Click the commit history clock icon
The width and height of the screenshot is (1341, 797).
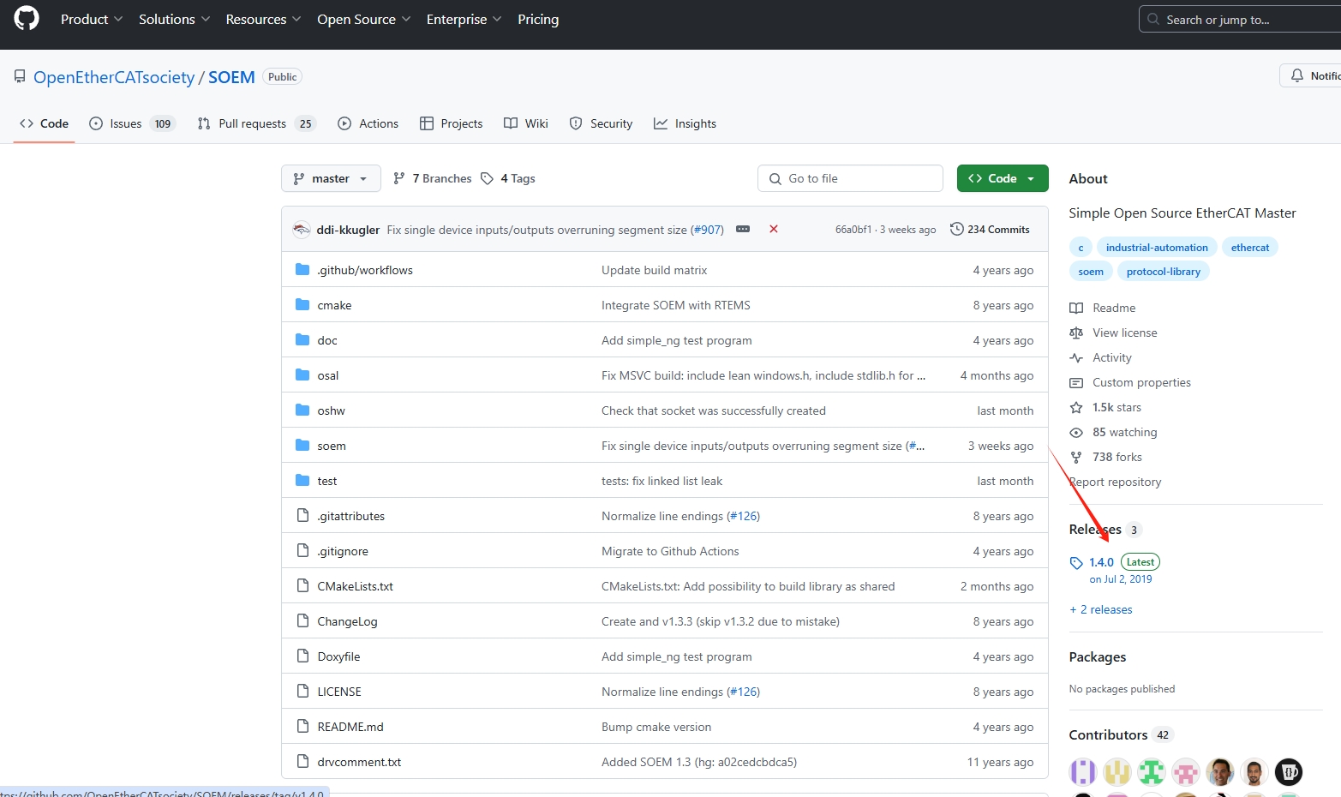[956, 229]
